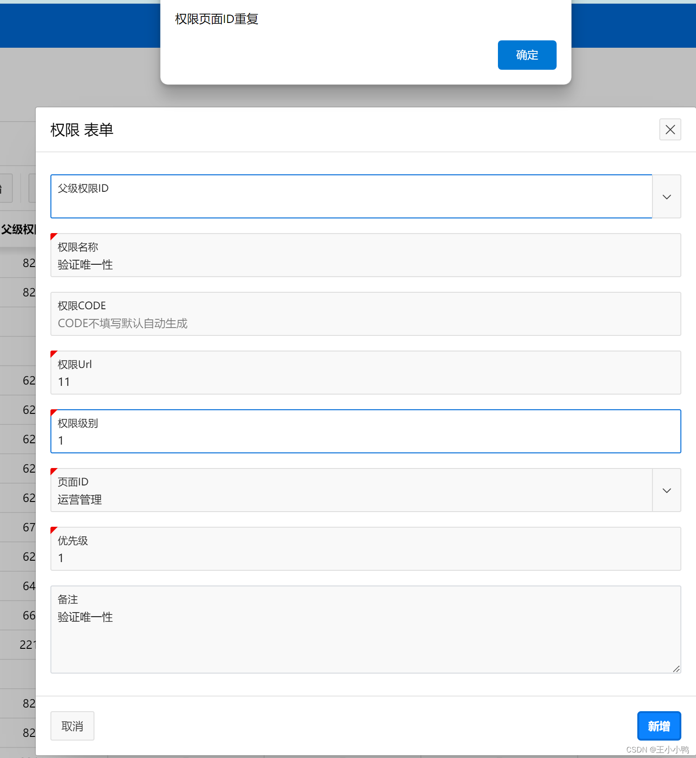Click the 页面ID field showing 运营管理

click(351, 490)
